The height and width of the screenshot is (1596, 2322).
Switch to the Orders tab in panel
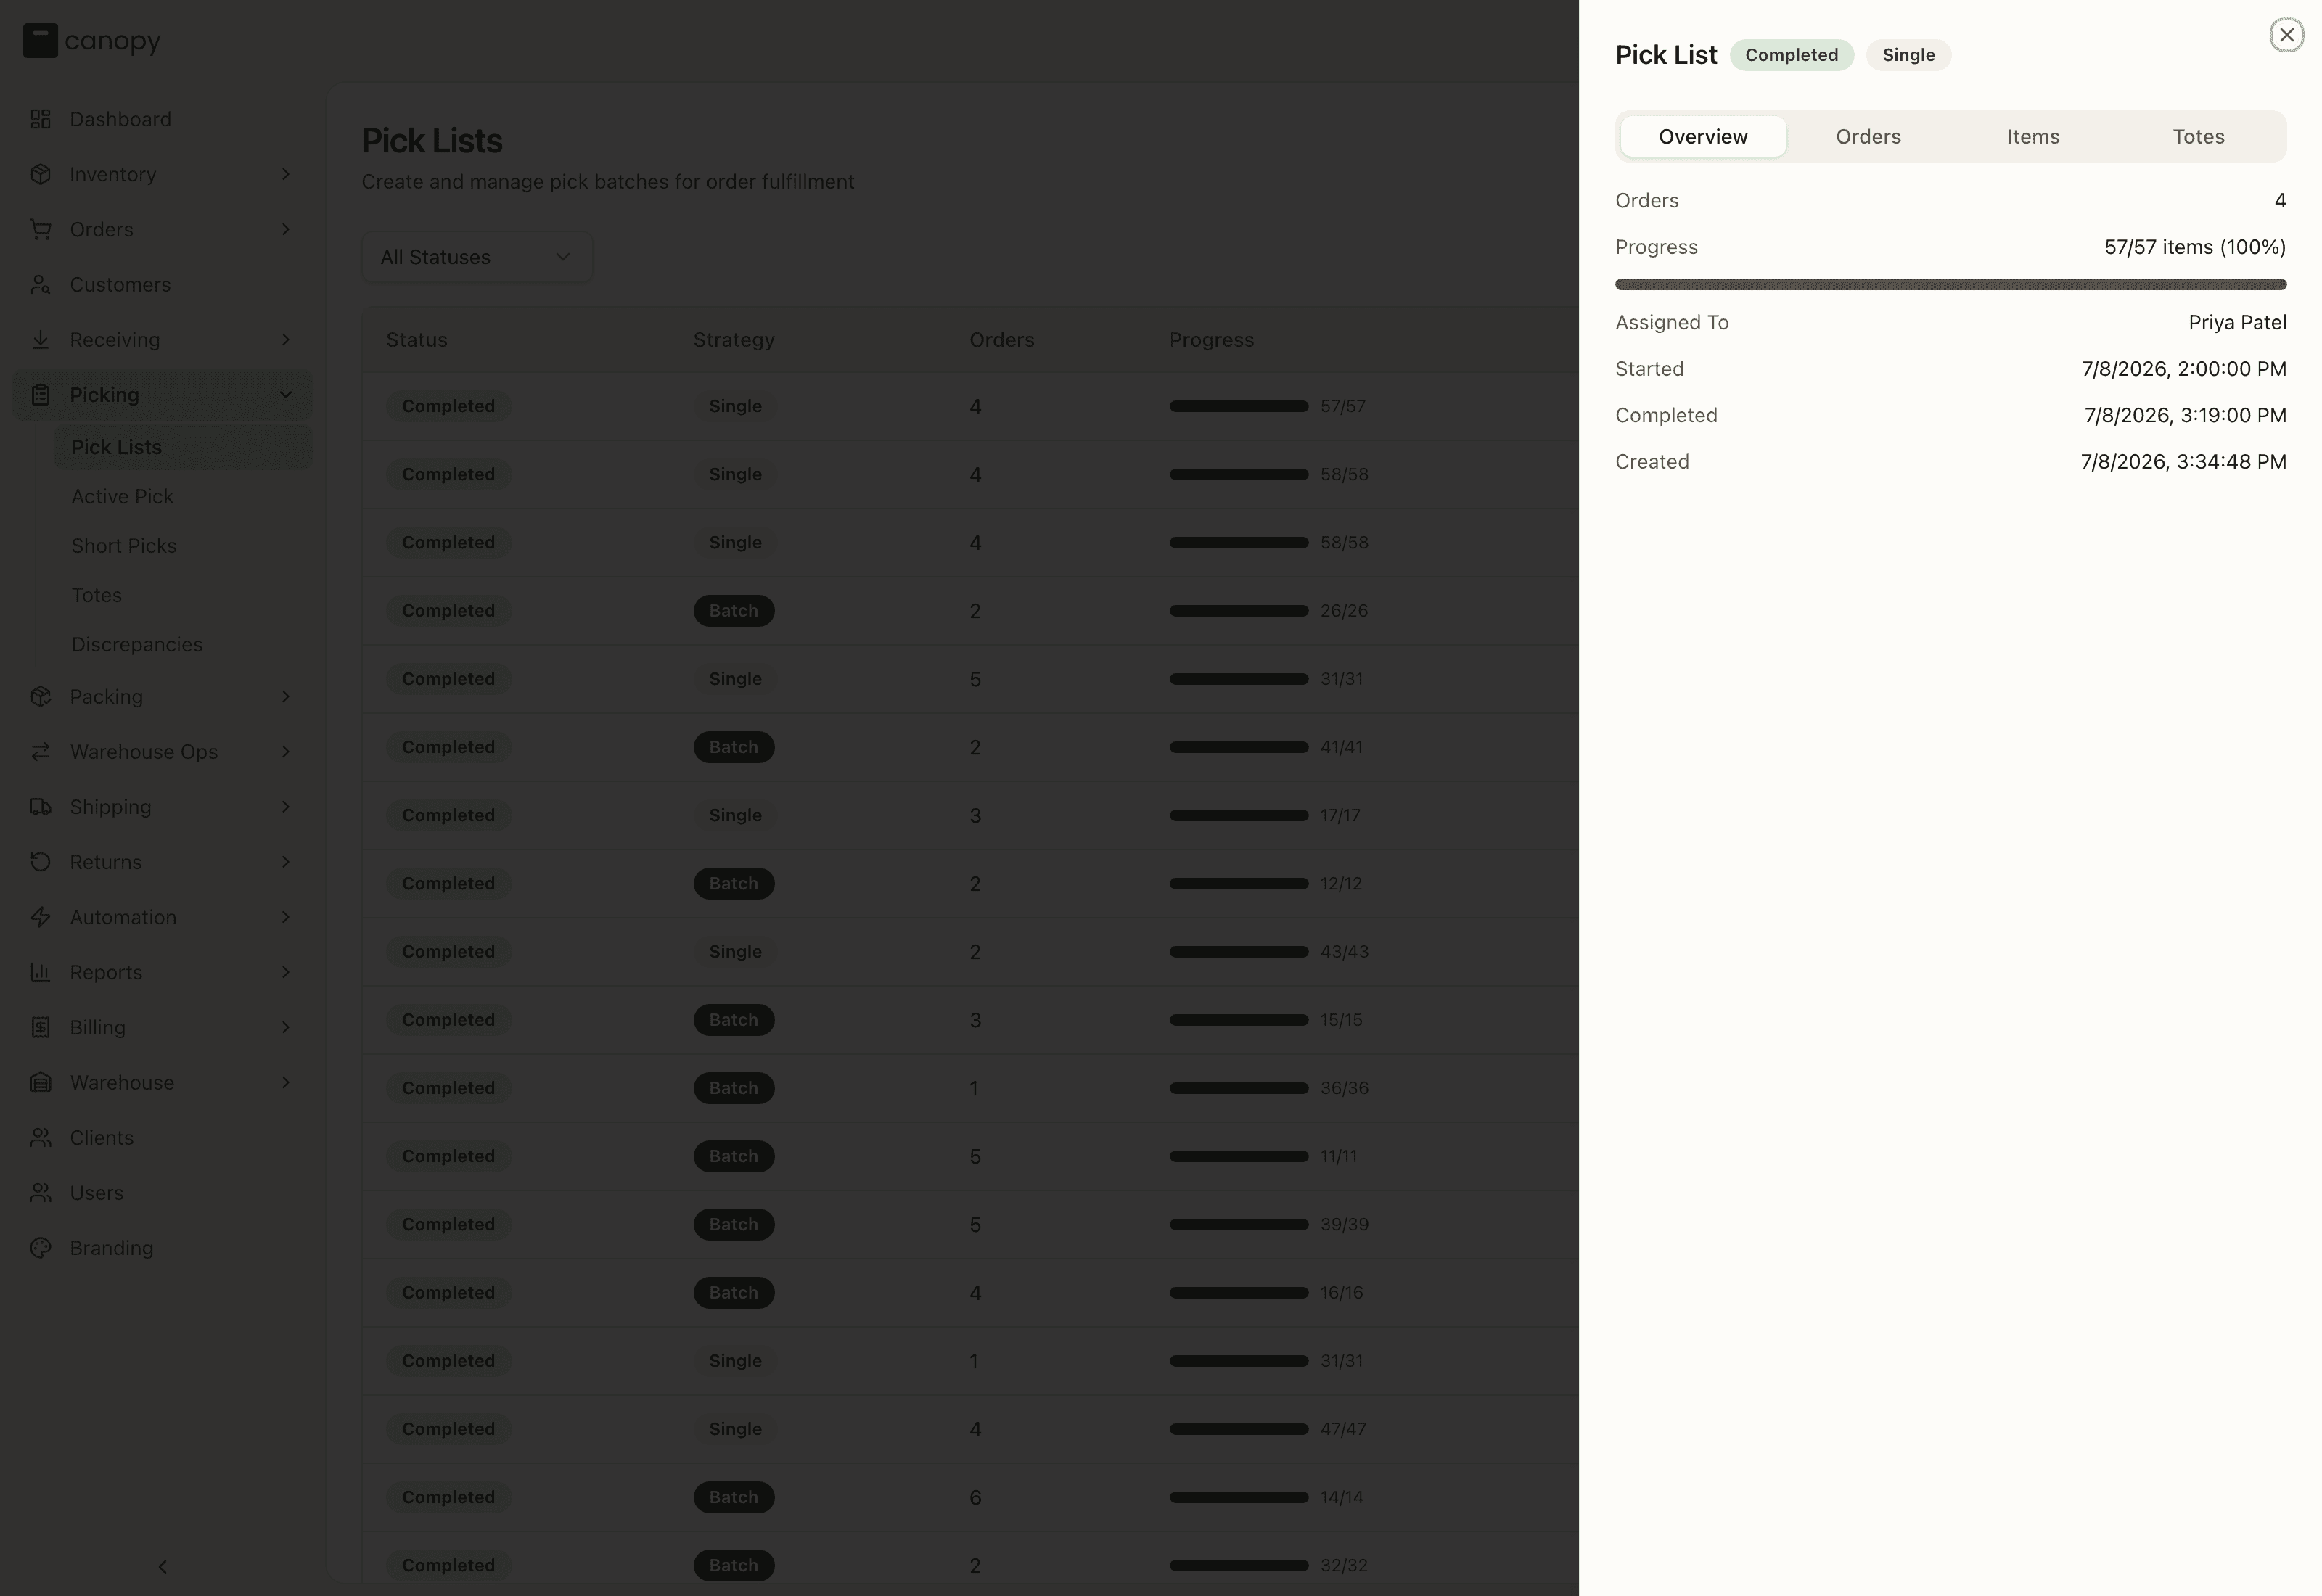pyautogui.click(x=1868, y=136)
